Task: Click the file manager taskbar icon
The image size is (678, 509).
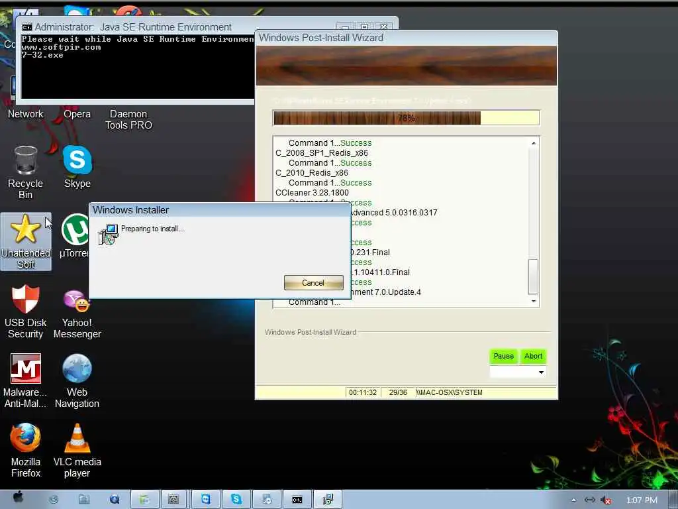Action: tap(84, 500)
